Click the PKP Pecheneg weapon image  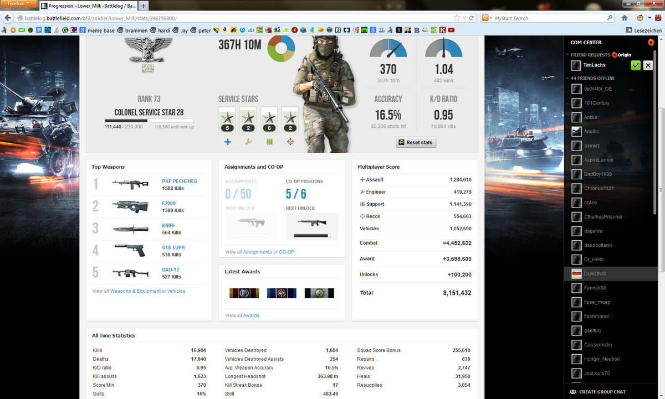pyautogui.click(x=130, y=184)
